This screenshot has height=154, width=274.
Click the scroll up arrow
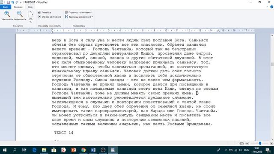(x=272, y=36)
